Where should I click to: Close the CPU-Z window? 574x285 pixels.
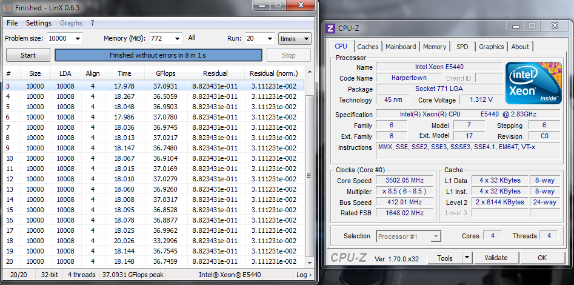click(x=554, y=25)
